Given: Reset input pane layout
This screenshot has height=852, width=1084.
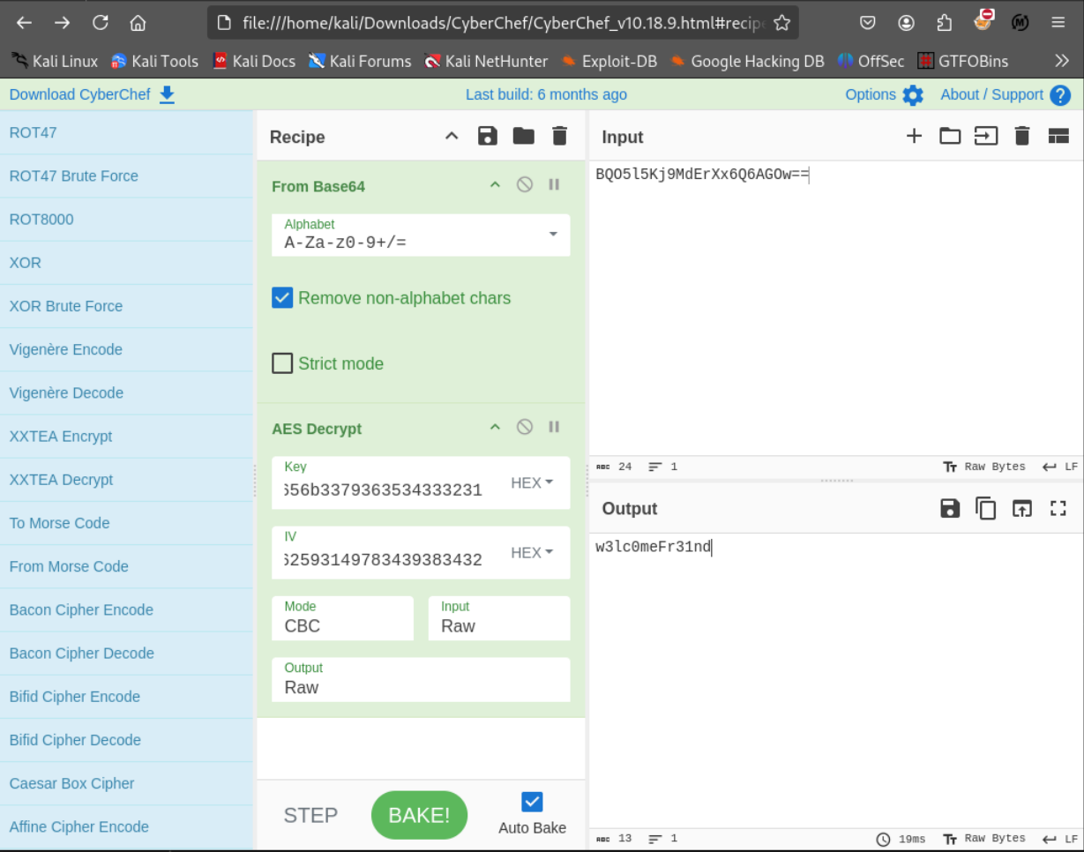Looking at the screenshot, I should point(1058,136).
